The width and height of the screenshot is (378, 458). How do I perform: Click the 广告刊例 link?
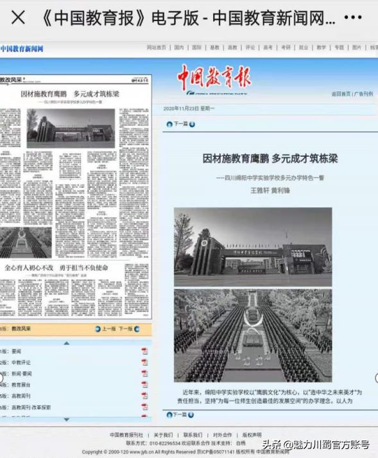click(364, 94)
